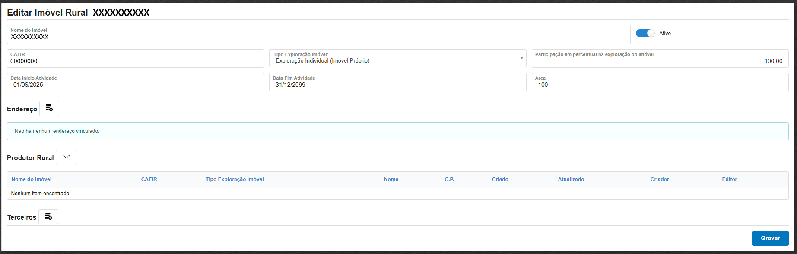Click the link icon beside Produtor Rural
Viewport: 797px width, 254px height.
point(66,157)
